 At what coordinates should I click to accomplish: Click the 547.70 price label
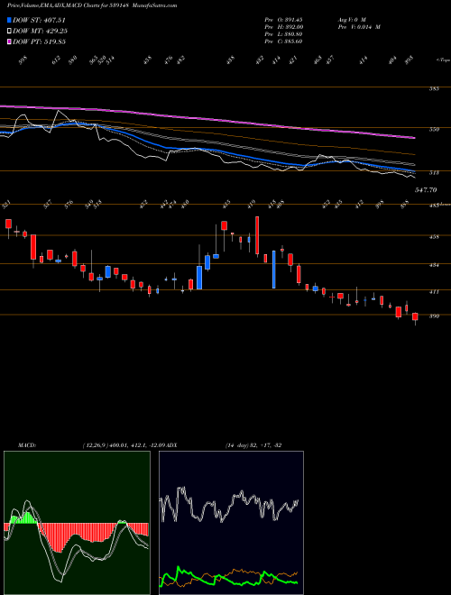tap(426, 189)
